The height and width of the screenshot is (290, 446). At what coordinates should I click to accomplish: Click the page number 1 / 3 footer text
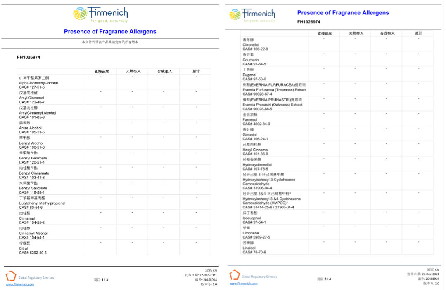click(x=101, y=280)
